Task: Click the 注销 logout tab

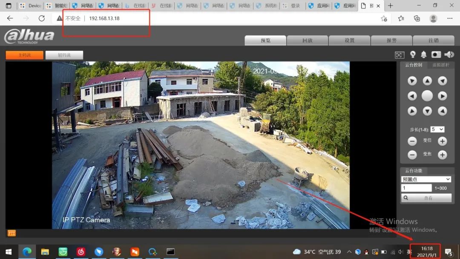Action: click(x=433, y=40)
